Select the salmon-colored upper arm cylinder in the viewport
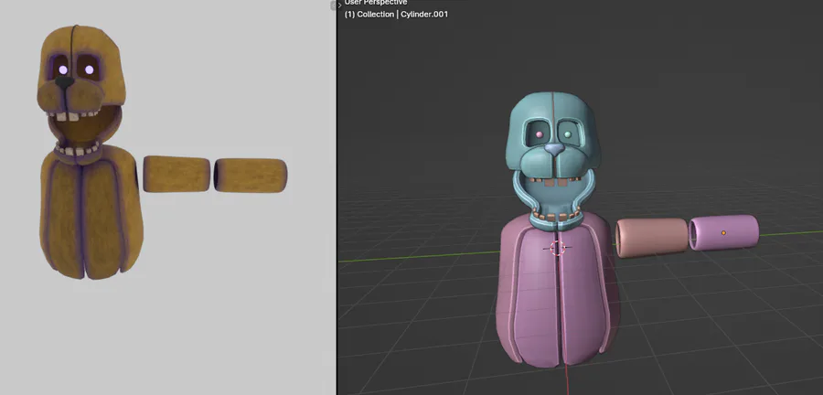Viewport: 823px width, 395px height. (x=651, y=238)
